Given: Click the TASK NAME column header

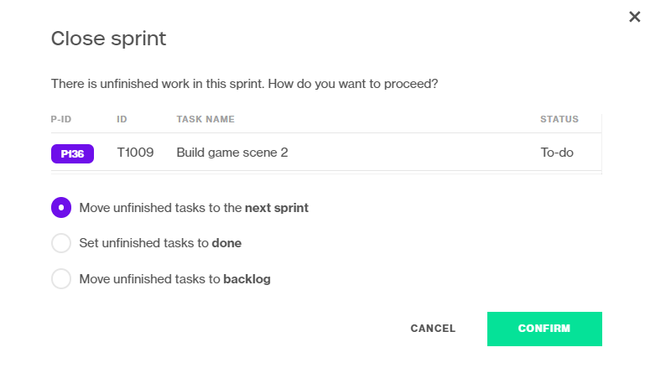Looking at the screenshot, I should coord(205,119).
